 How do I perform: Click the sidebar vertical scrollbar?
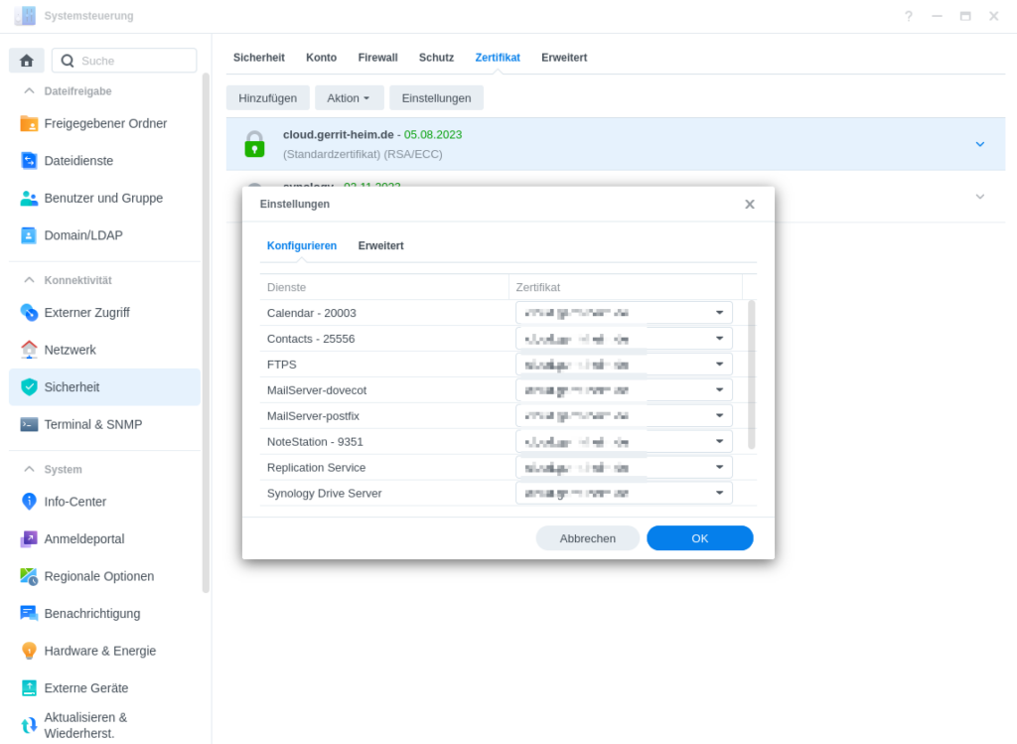(207, 333)
